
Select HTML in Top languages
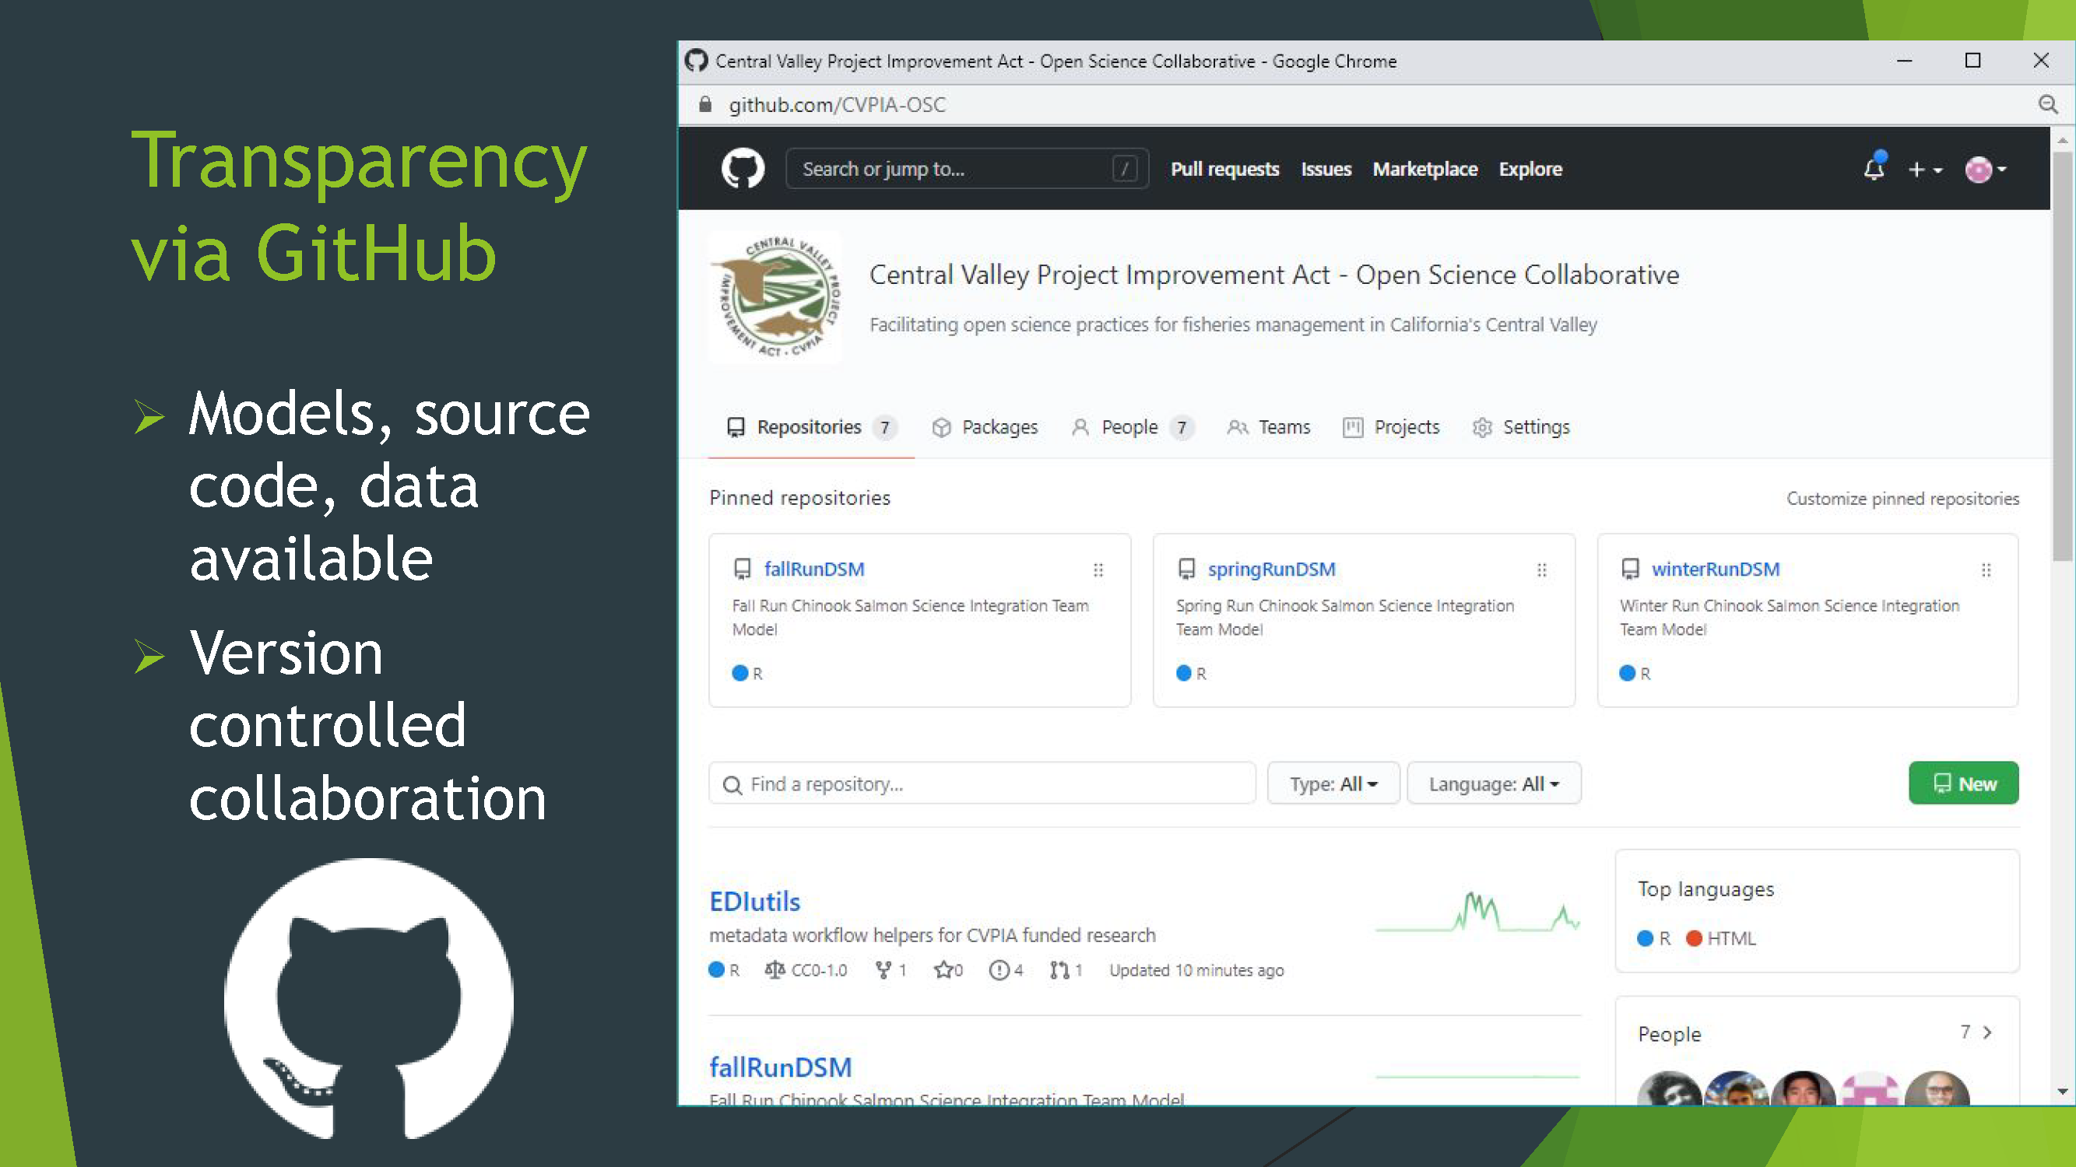tap(1720, 938)
